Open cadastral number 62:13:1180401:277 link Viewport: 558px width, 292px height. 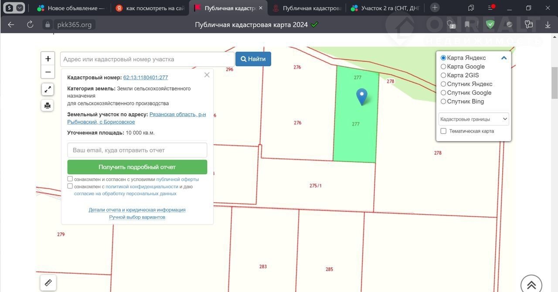[146, 78]
